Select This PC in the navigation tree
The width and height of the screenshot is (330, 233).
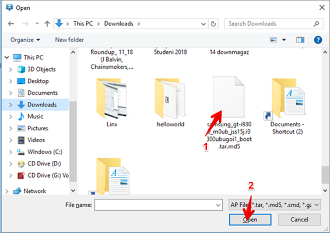pos(33,58)
